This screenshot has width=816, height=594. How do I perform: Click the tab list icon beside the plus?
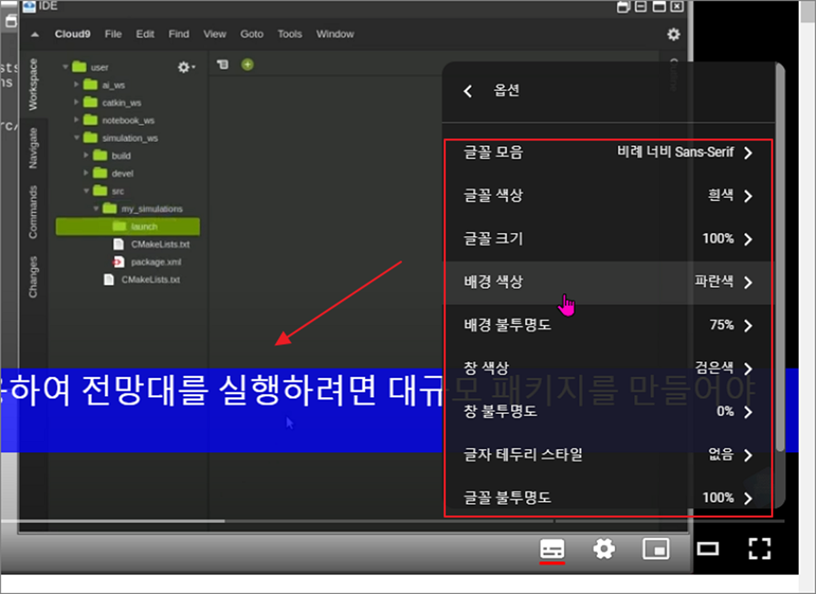coord(223,65)
